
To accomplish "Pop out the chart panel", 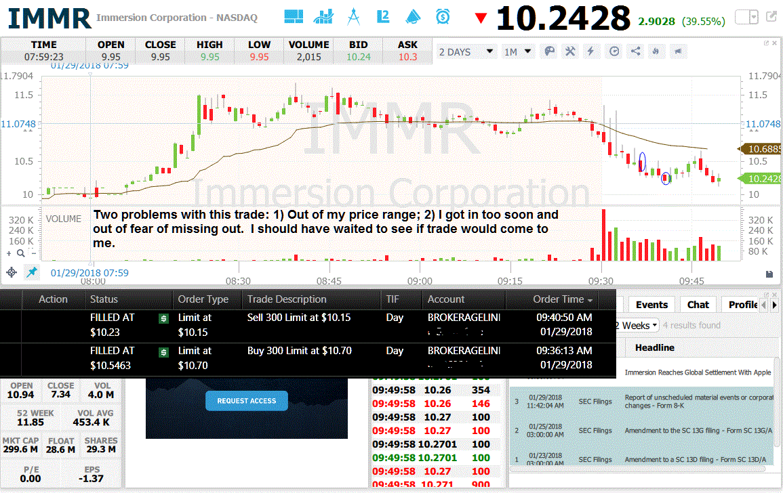I will point(767,43).
